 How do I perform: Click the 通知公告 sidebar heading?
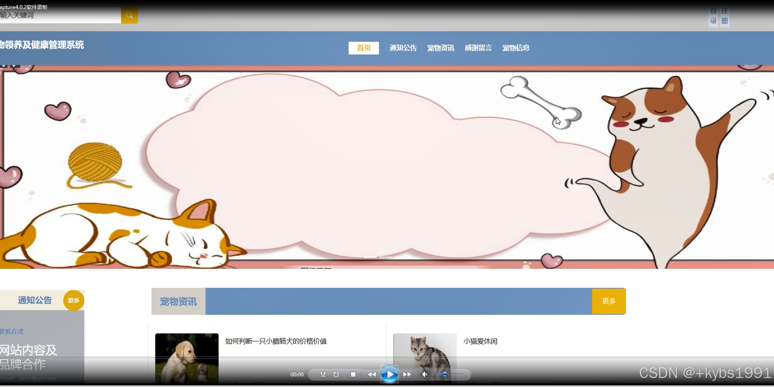coord(34,300)
